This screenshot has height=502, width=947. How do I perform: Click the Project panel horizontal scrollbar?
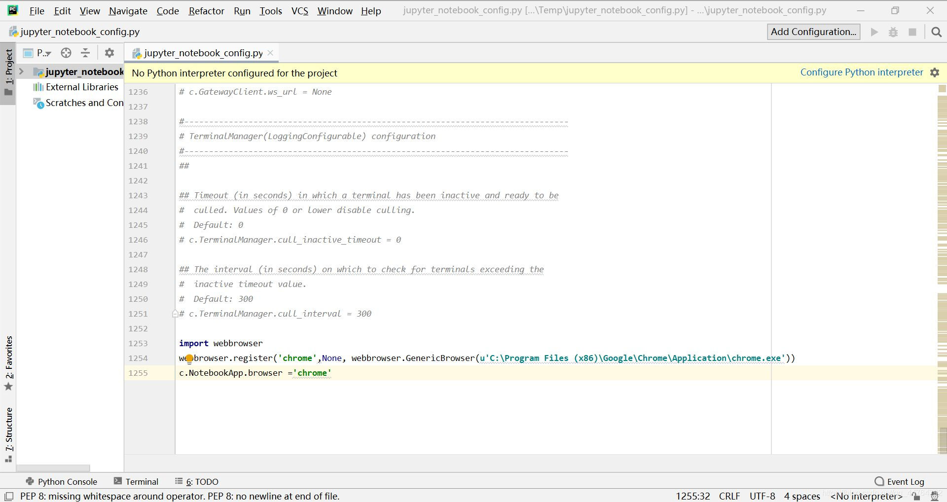(53, 467)
